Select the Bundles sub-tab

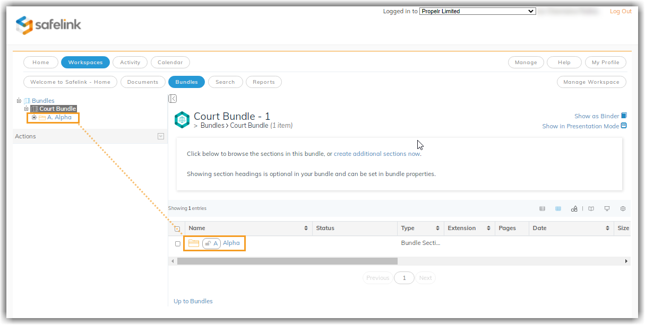click(x=186, y=82)
